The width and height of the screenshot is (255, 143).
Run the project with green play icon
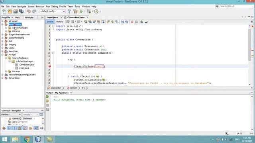pos(81,12)
